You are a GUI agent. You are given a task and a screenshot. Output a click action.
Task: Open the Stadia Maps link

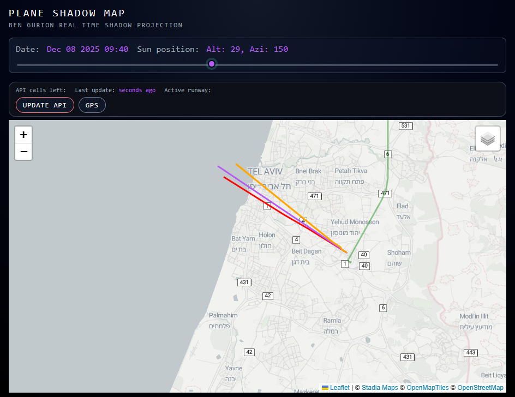tap(380, 388)
